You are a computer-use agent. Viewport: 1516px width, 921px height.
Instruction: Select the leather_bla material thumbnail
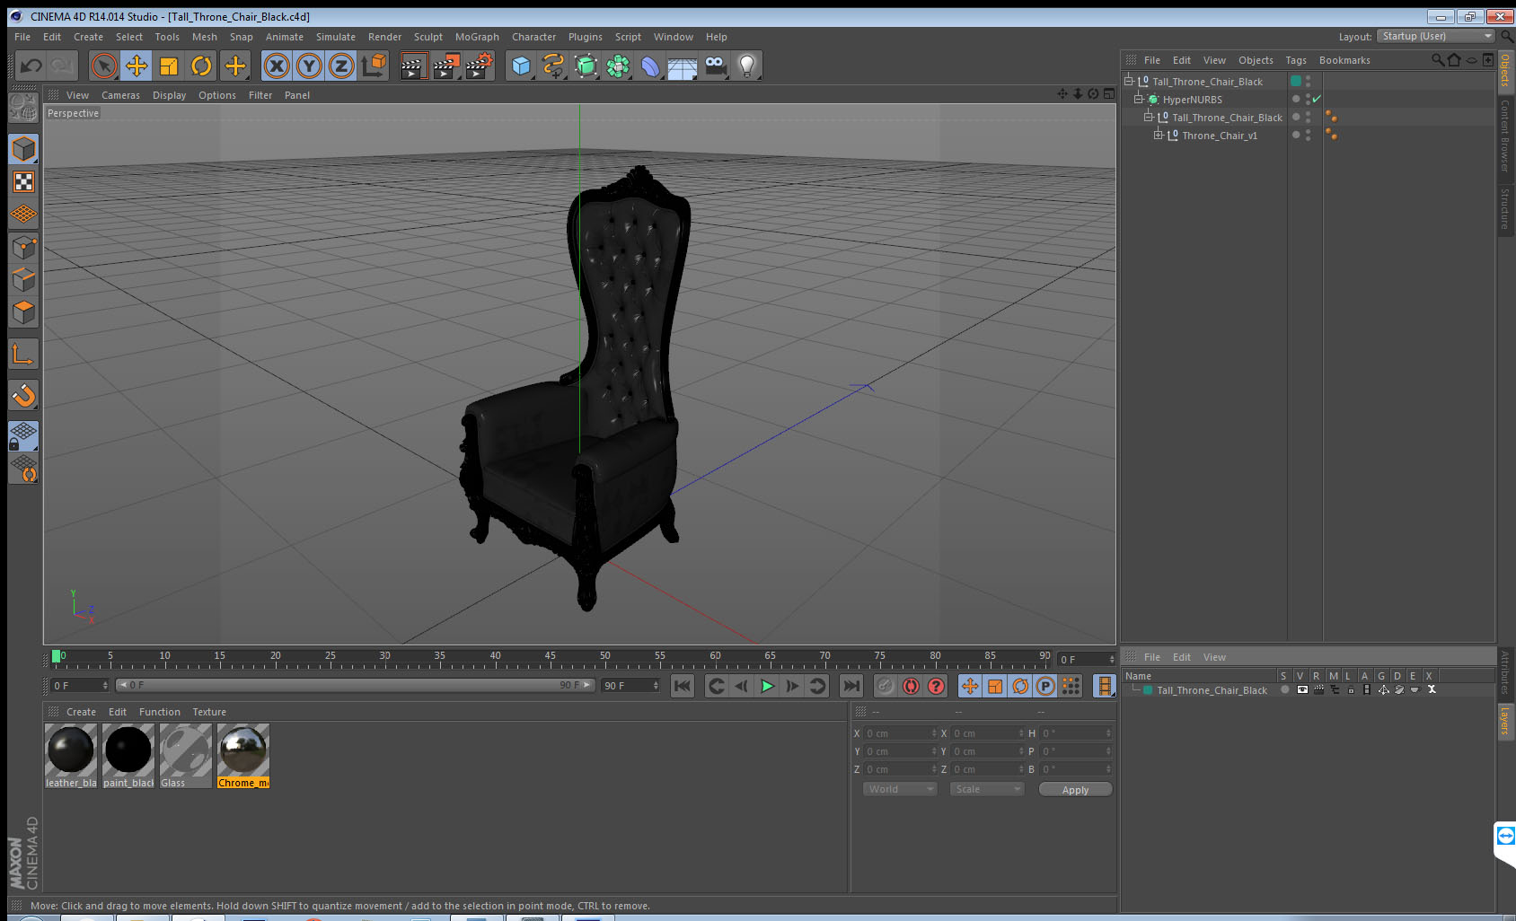click(x=71, y=757)
